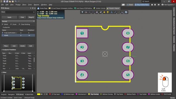Close the PCB Library panel
Image resolution: width=176 pixels, height=99 pixels.
pyautogui.click(x=35, y=8)
